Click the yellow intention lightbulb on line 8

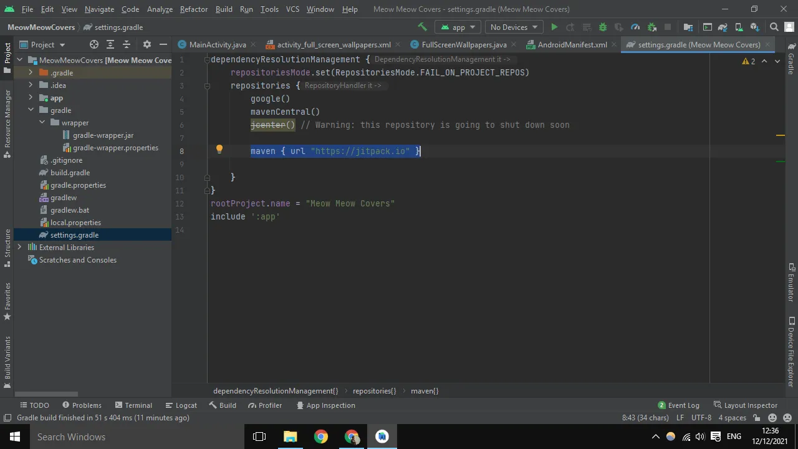219,150
